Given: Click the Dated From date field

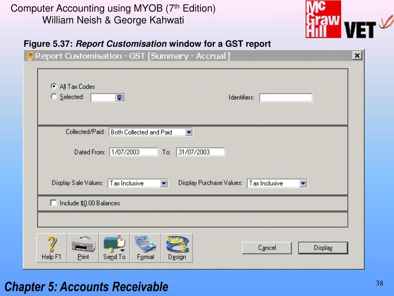Looking at the screenshot, I should (x=134, y=152).
